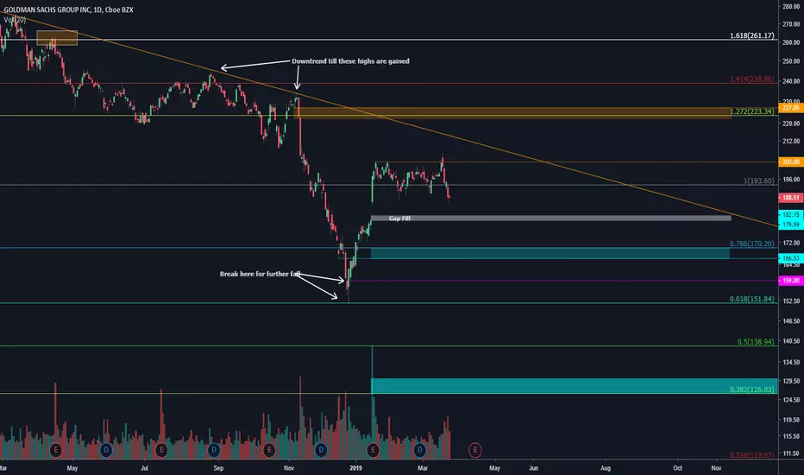804x475 pixels.
Task: Click the 119.50 price axis label
Action: click(x=791, y=420)
